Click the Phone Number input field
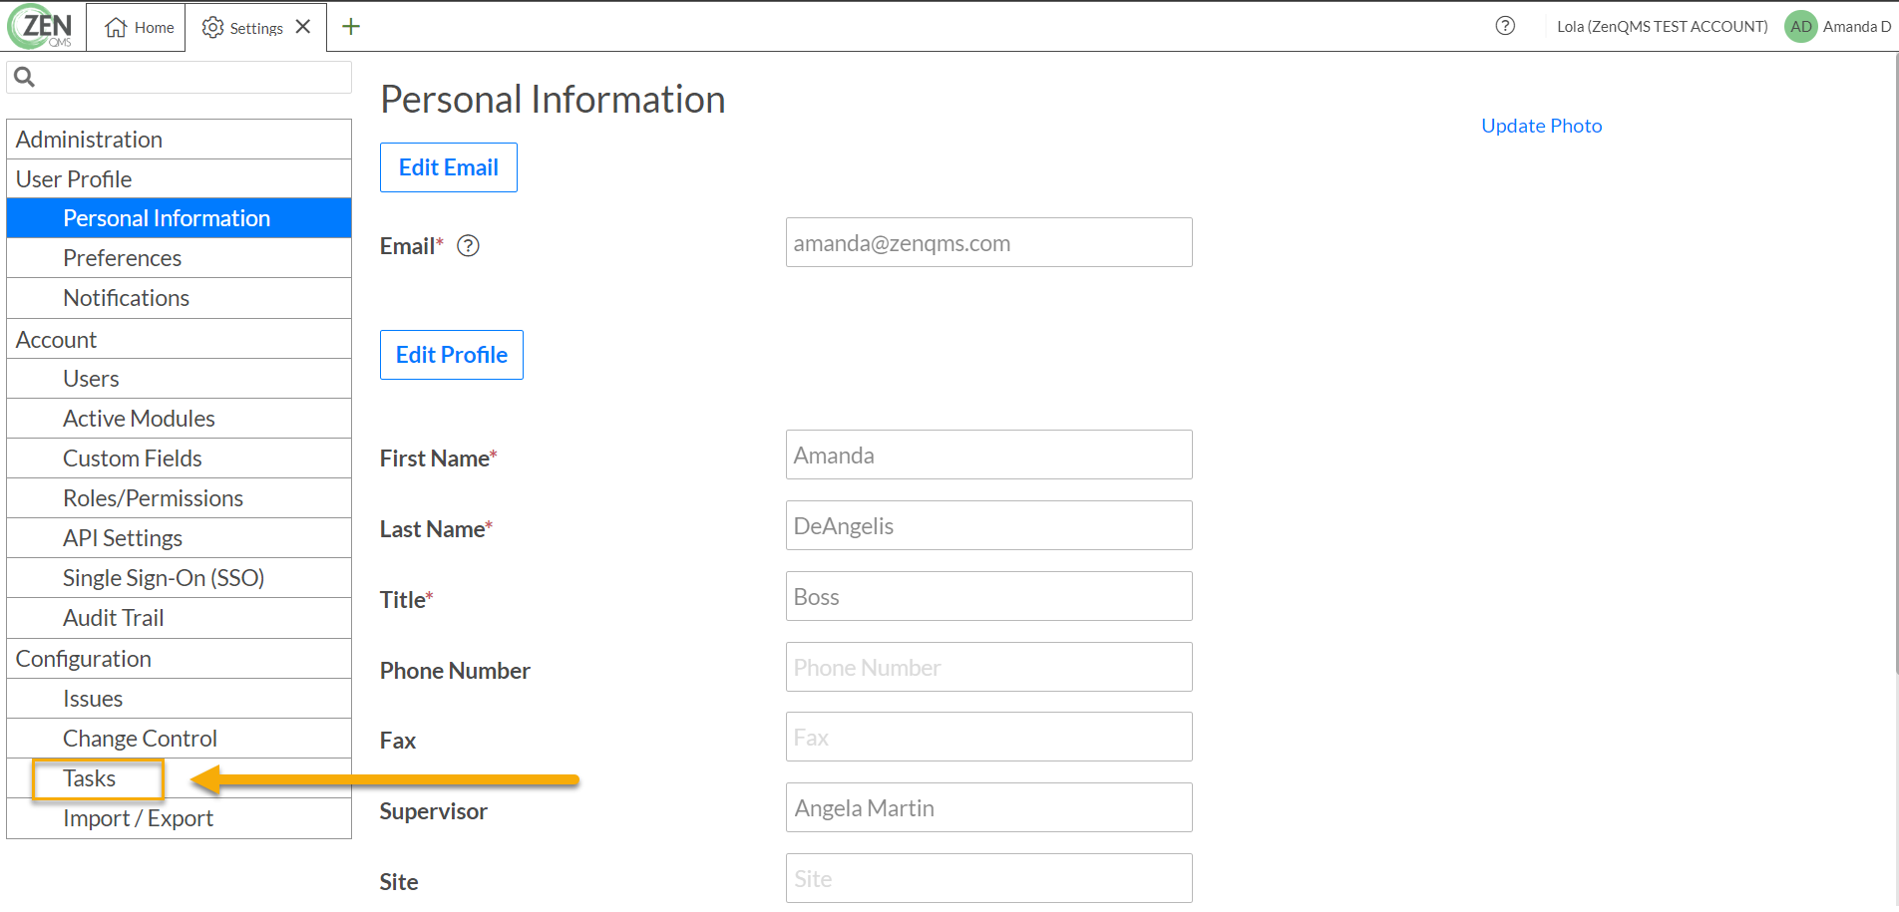This screenshot has height=912, width=1899. (987, 667)
